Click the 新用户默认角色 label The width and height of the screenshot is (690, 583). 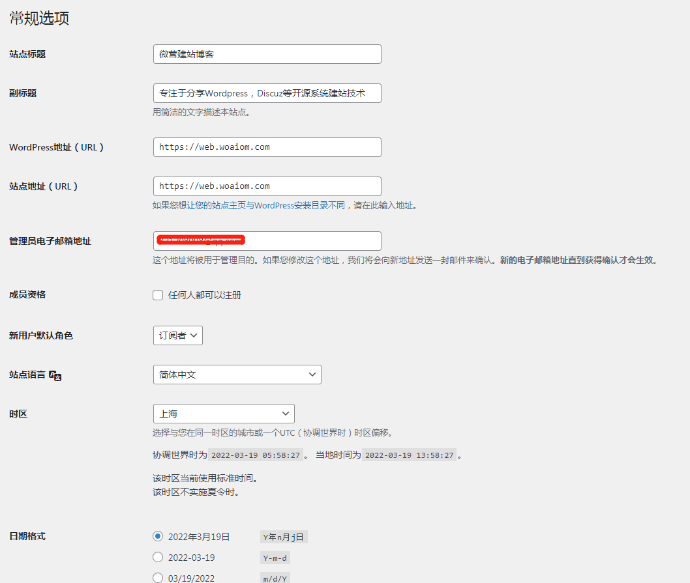41,335
